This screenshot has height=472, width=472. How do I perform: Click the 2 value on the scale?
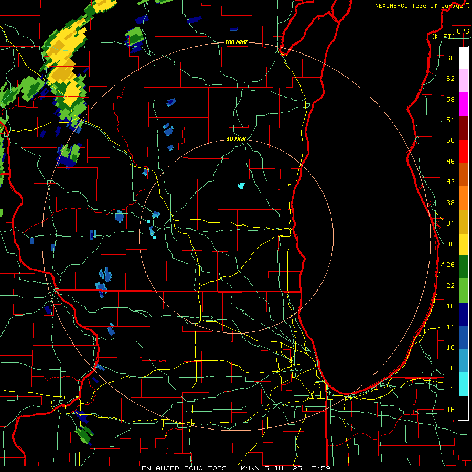click(x=453, y=389)
